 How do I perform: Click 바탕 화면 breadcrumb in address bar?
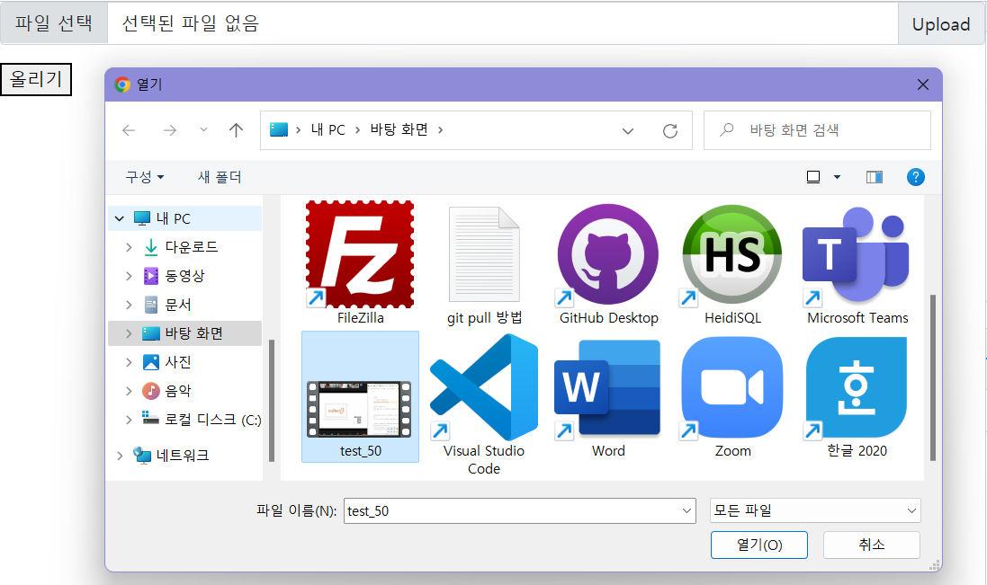pos(399,129)
